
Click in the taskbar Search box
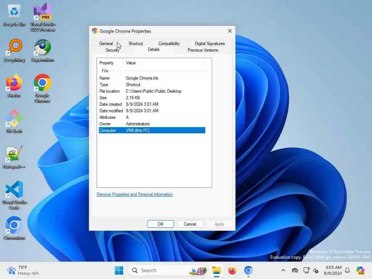click(167, 270)
